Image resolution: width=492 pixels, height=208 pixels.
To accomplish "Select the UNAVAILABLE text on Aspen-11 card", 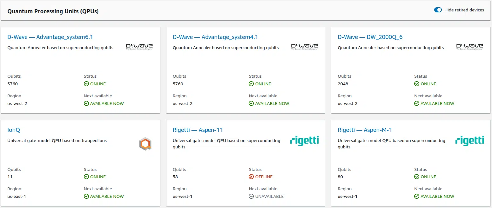I will coord(269,197).
